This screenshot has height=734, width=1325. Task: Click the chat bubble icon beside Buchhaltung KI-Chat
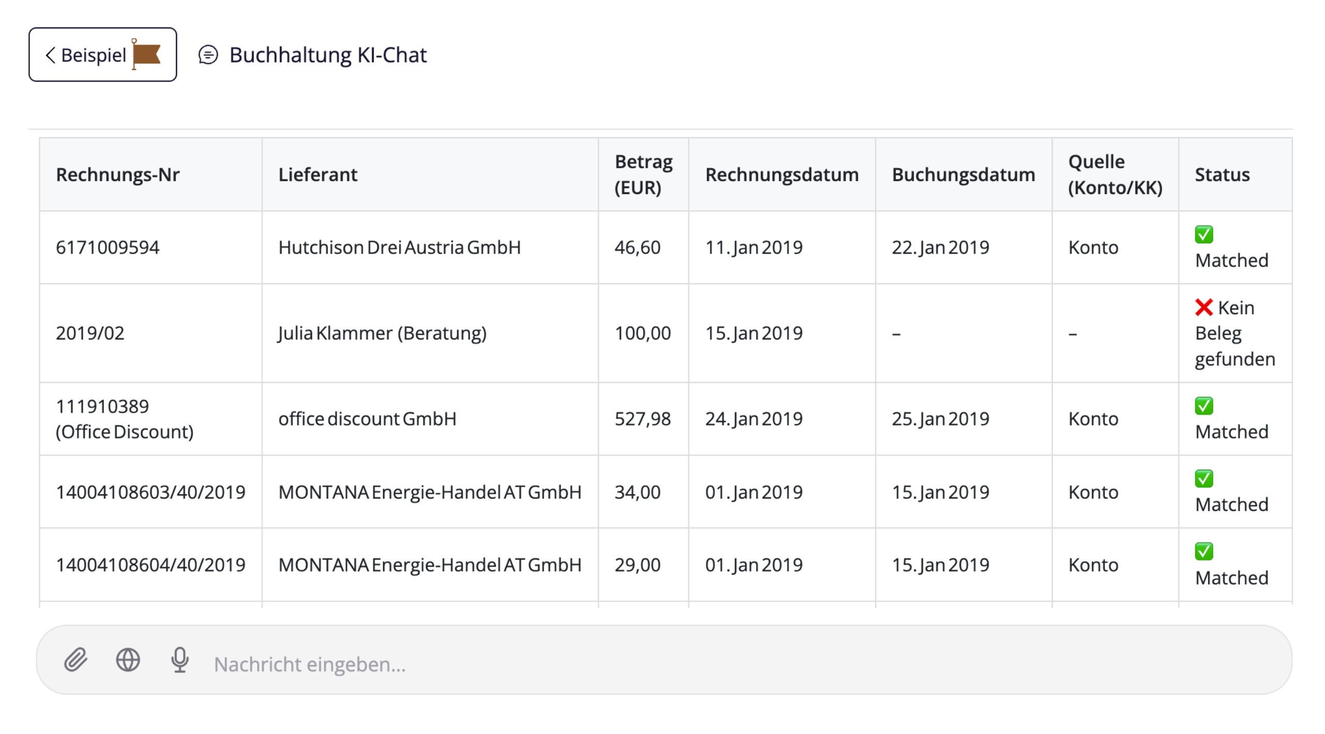tap(208, 55)
